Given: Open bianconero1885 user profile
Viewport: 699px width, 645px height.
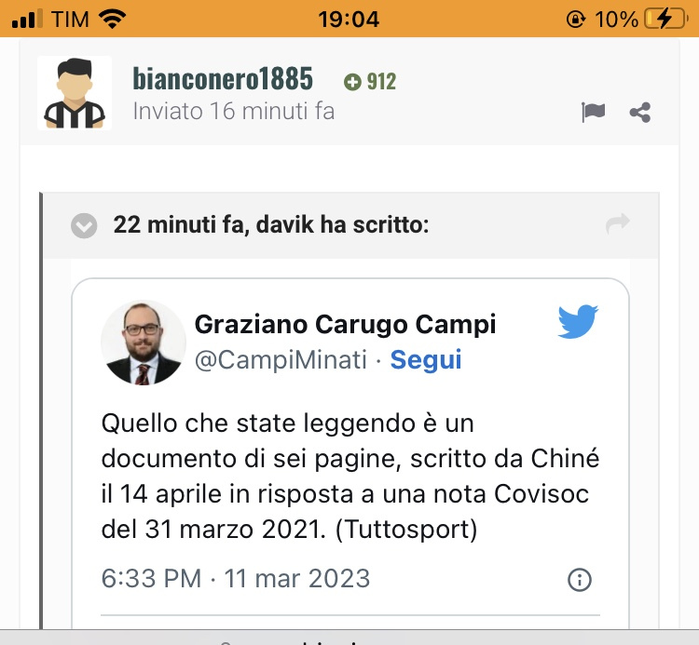Looking at the screenshot, I should [223, 79].
